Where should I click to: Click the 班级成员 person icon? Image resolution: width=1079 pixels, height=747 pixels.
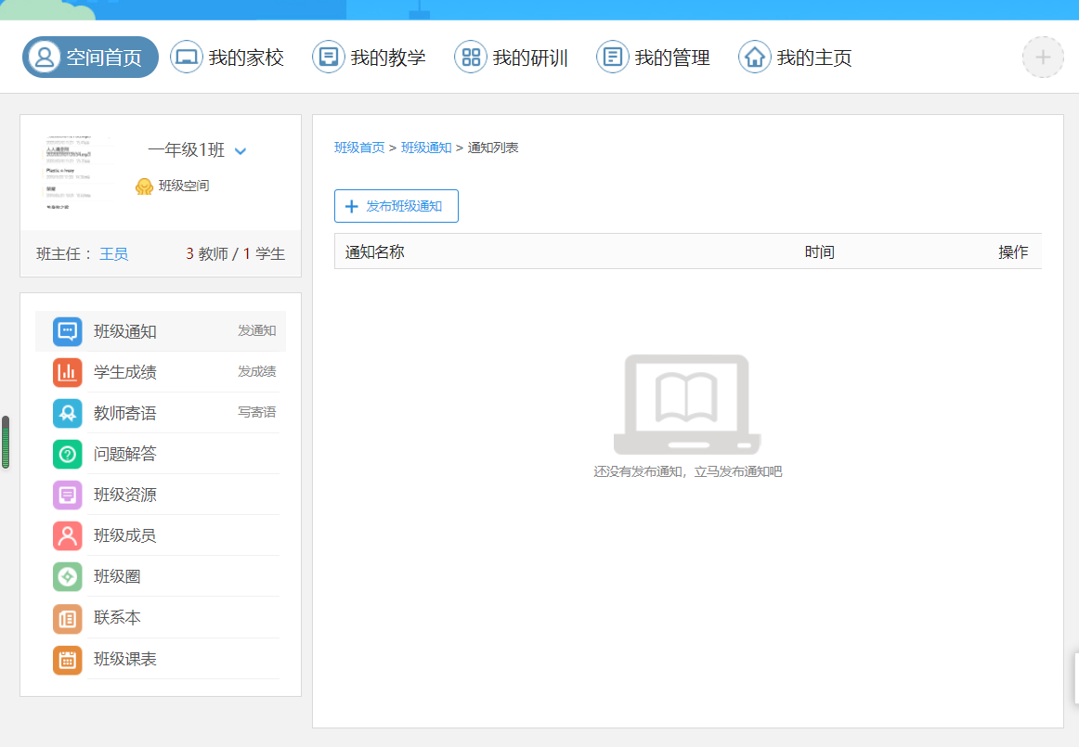pos(68,535)
